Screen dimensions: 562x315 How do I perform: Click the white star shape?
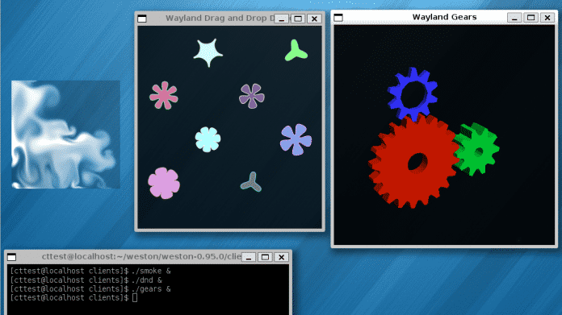[208, 52]
